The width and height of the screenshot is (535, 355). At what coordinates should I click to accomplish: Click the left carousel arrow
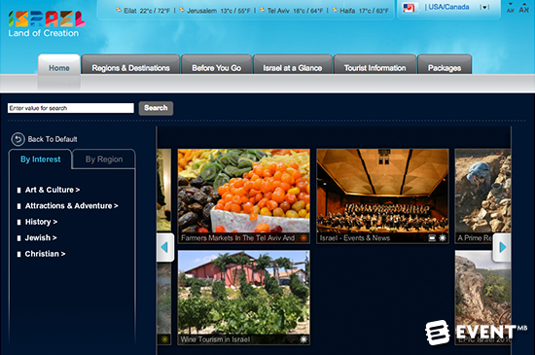pos(165,247)
